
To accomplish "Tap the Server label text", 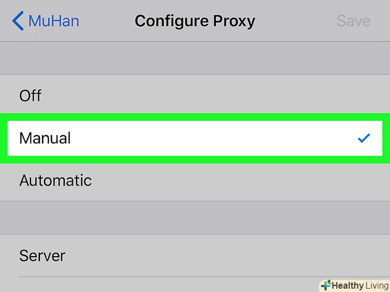I will [42, 256].
